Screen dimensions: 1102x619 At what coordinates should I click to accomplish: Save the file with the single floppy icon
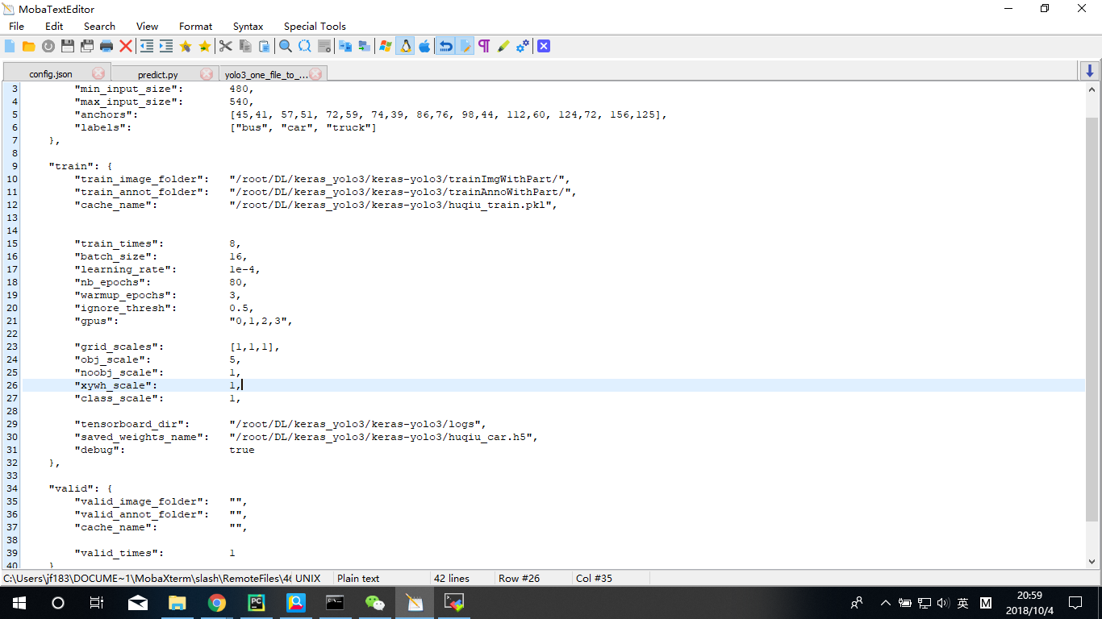coord(68,47)
